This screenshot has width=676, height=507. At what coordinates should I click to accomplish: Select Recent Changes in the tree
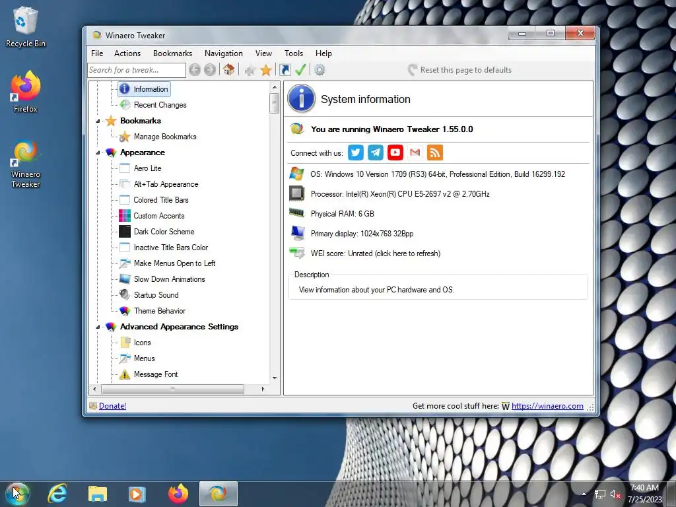(x=160, y=105)
